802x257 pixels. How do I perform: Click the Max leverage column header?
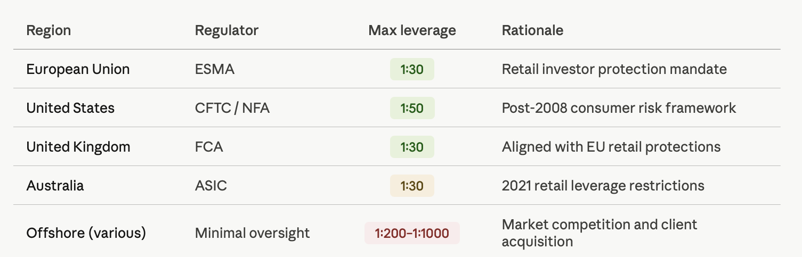point(412,30)
